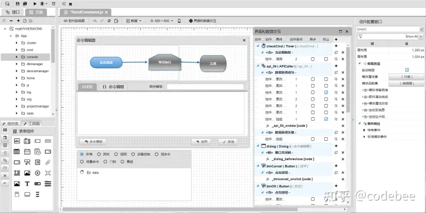Open the 800 × 600 canvas size dropdown
This screenshot has width=426, height=213.
click(162, 21)
